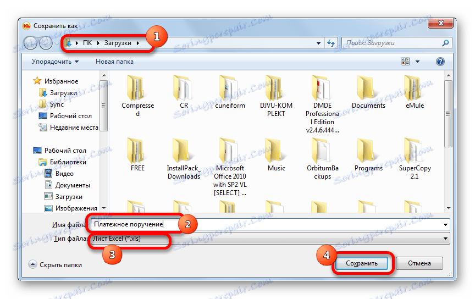
Task: Close the Сохранить как dialog
Action: [x=441, y=23]
